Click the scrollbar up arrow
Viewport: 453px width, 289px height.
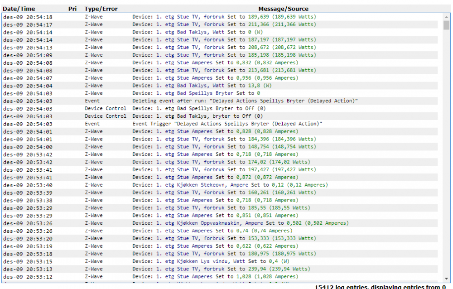446,16
